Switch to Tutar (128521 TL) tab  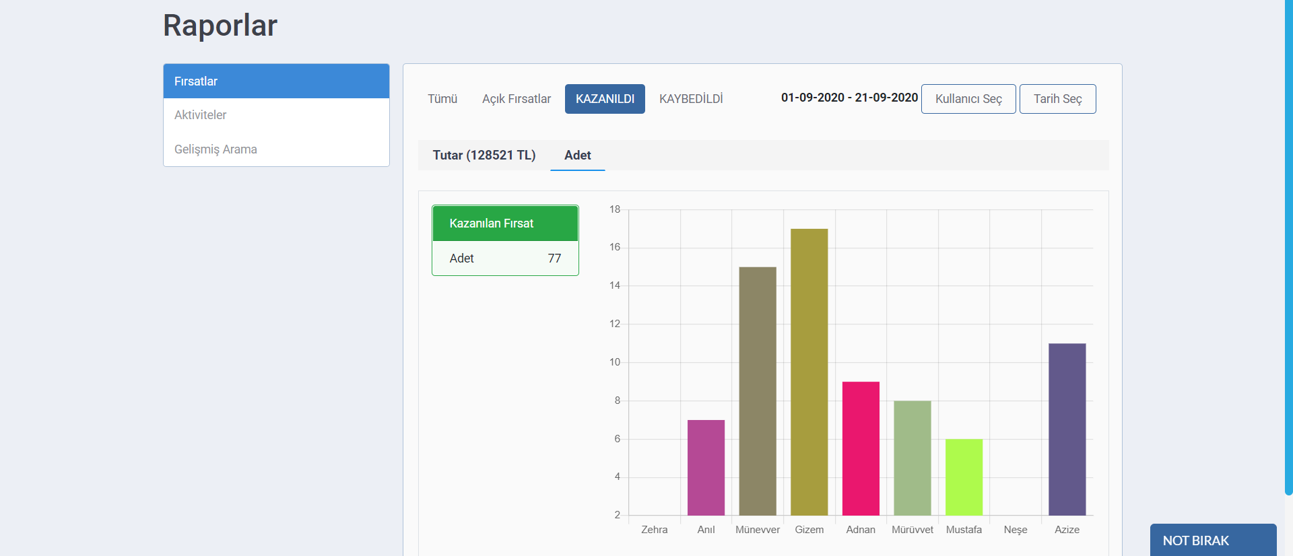(x=484, y=155)
